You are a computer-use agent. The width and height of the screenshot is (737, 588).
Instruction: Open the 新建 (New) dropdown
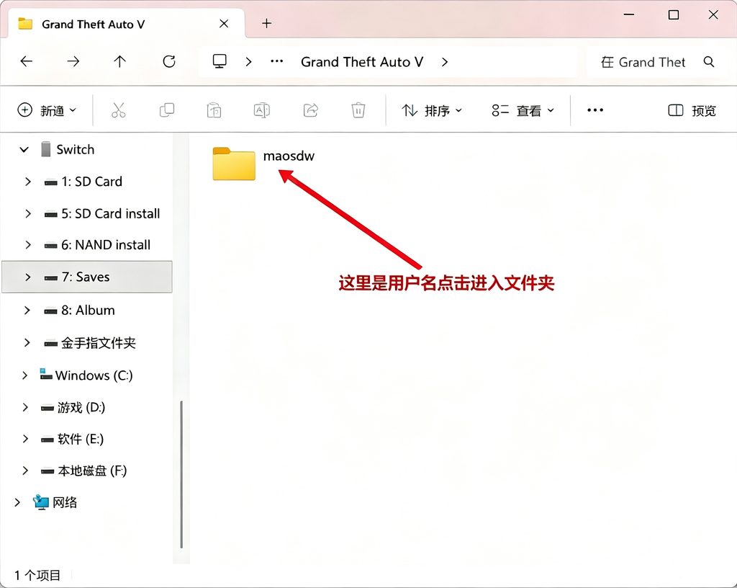47,110
